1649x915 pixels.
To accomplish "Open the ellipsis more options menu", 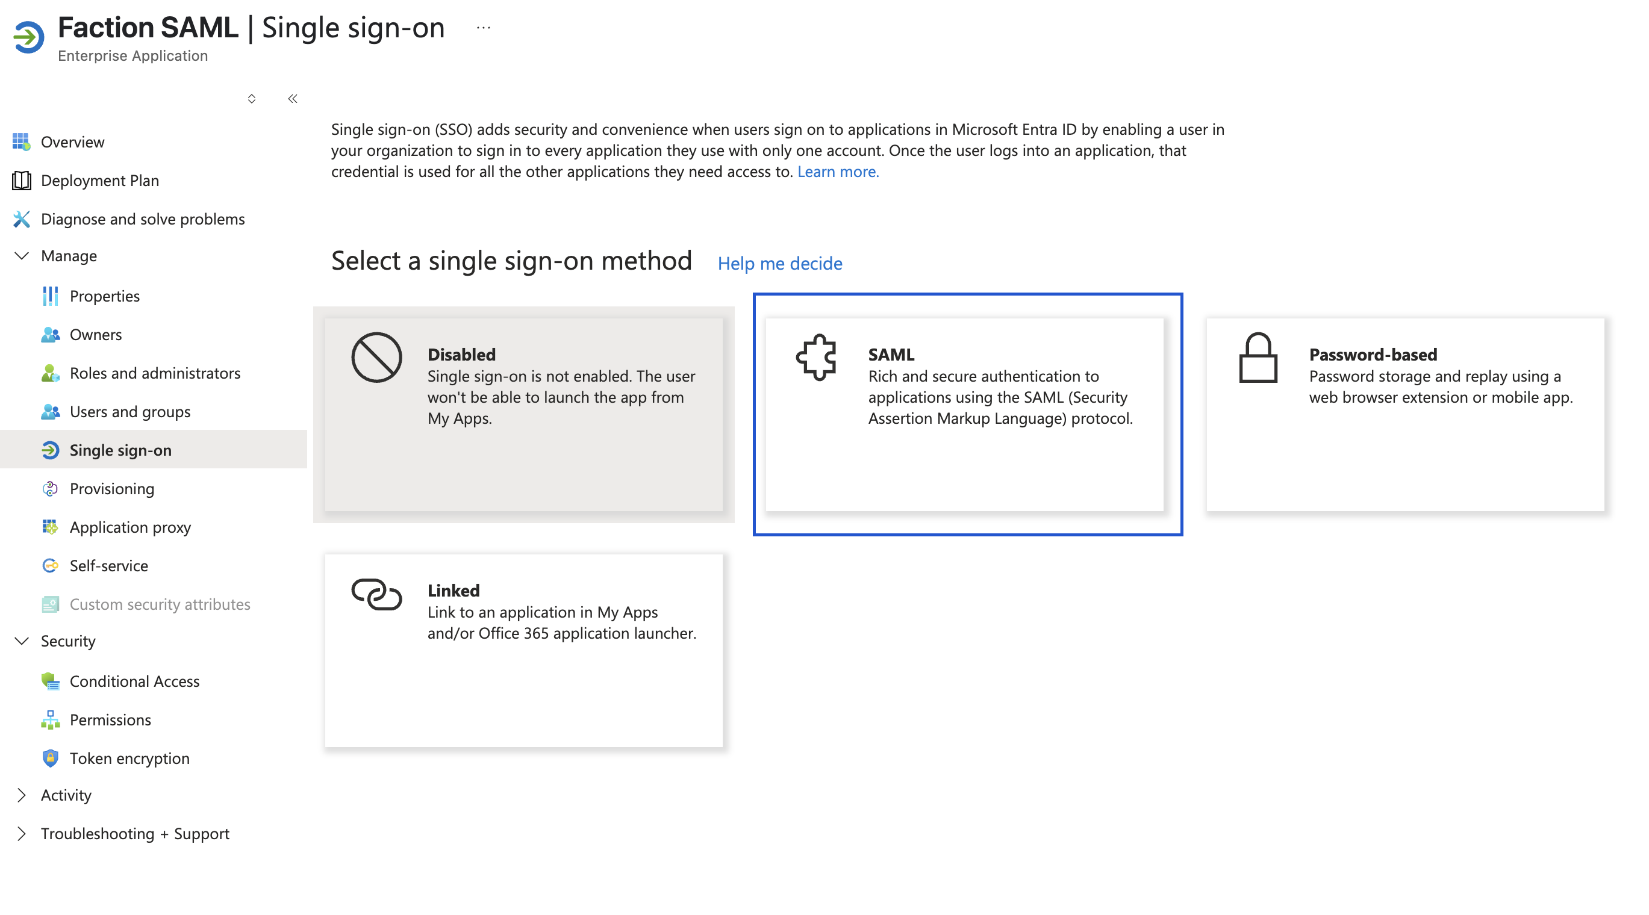I will [483, 28].
